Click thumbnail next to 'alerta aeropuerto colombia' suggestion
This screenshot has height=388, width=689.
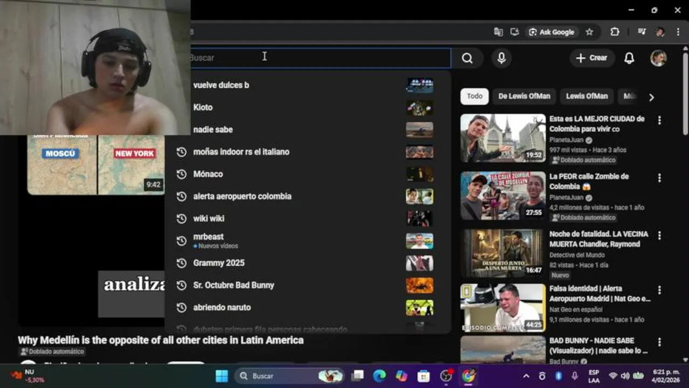[419, 196]
